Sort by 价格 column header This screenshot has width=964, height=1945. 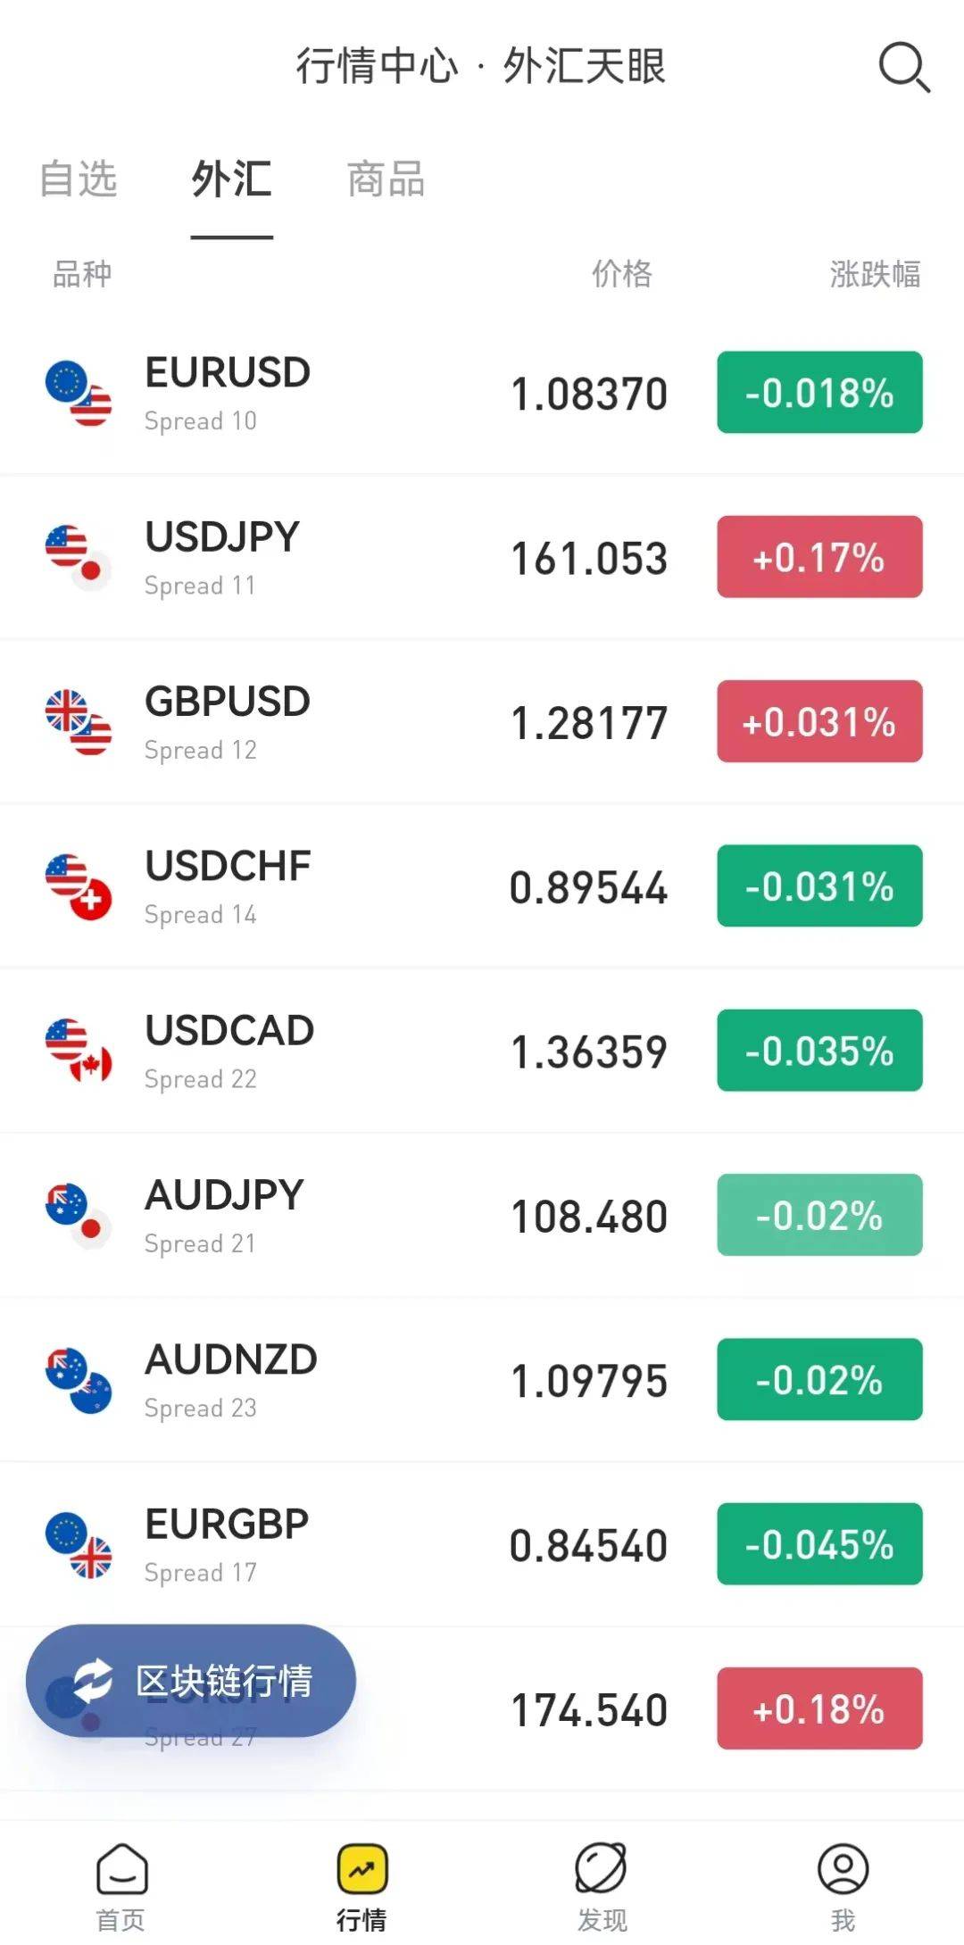click(x=622, y=274)
